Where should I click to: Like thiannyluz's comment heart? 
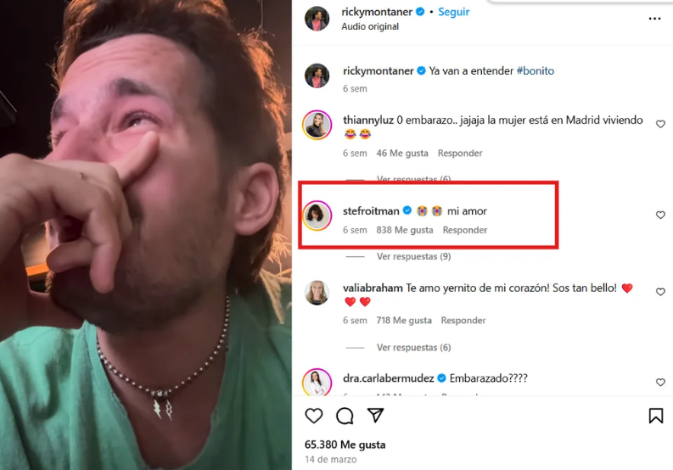pos(660,124)
